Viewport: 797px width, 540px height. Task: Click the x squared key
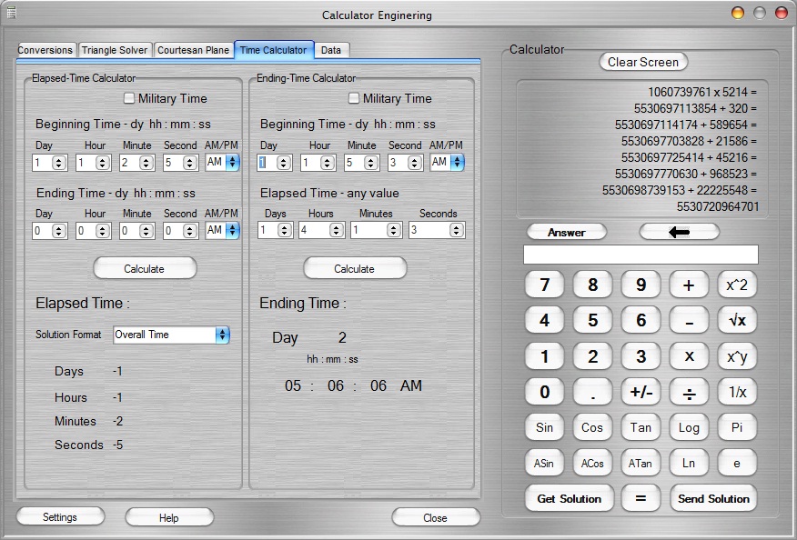(x=737, y=285)
